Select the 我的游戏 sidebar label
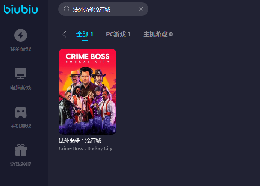260x186 pixels. pos(21,49)
